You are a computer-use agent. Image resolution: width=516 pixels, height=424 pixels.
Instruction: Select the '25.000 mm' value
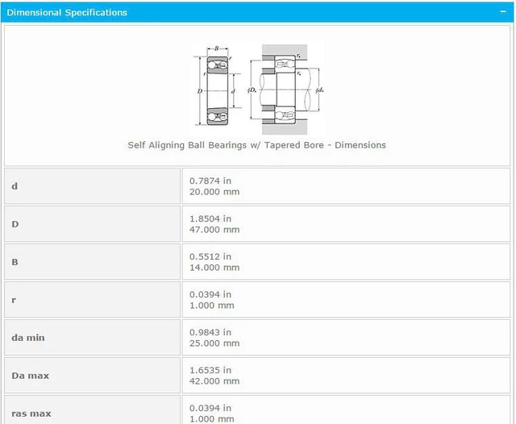coord(214,343)
